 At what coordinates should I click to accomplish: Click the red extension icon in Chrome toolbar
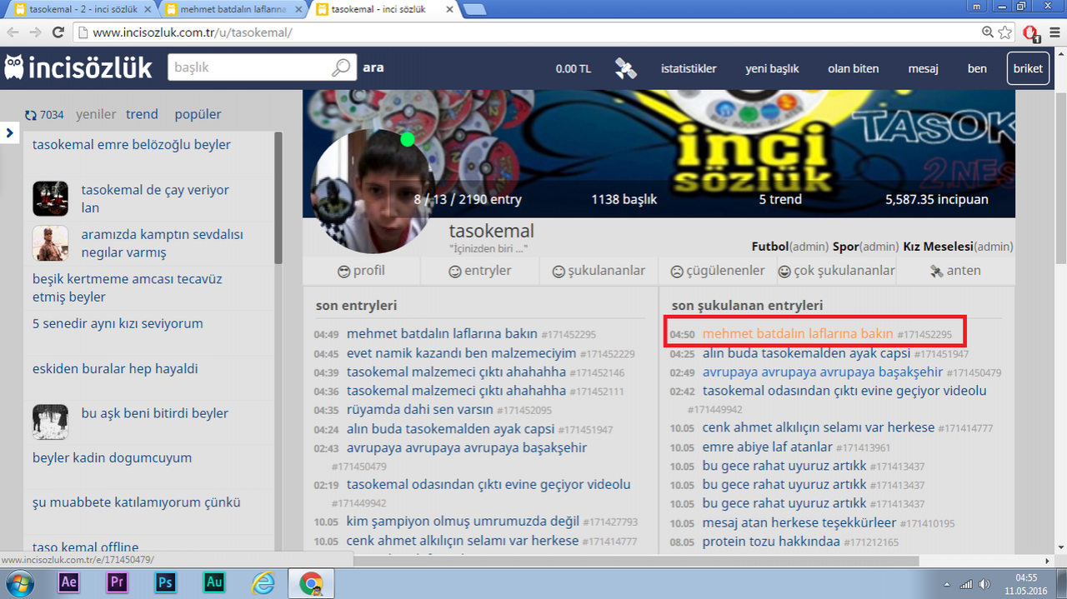[x=1030, y=33]
